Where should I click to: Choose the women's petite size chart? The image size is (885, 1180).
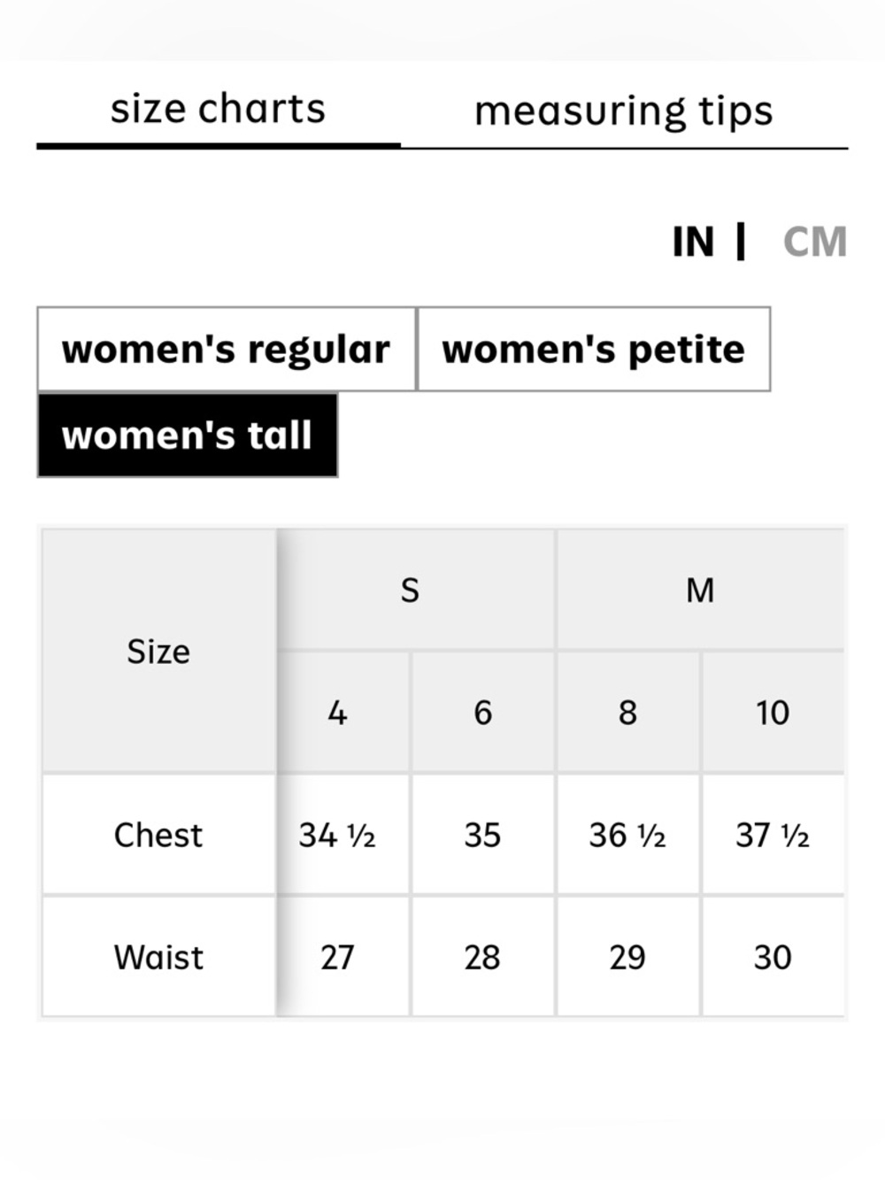click(x=594, y=349)
